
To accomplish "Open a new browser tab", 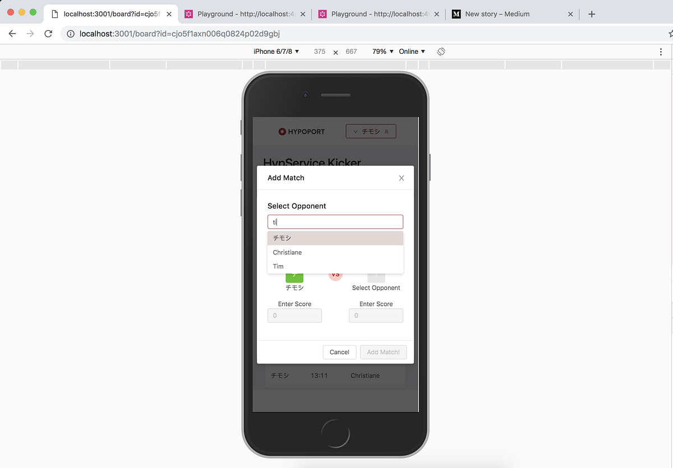I will click(591, 13).
